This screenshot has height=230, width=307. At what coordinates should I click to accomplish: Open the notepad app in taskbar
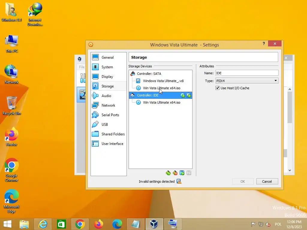[136, 224]
